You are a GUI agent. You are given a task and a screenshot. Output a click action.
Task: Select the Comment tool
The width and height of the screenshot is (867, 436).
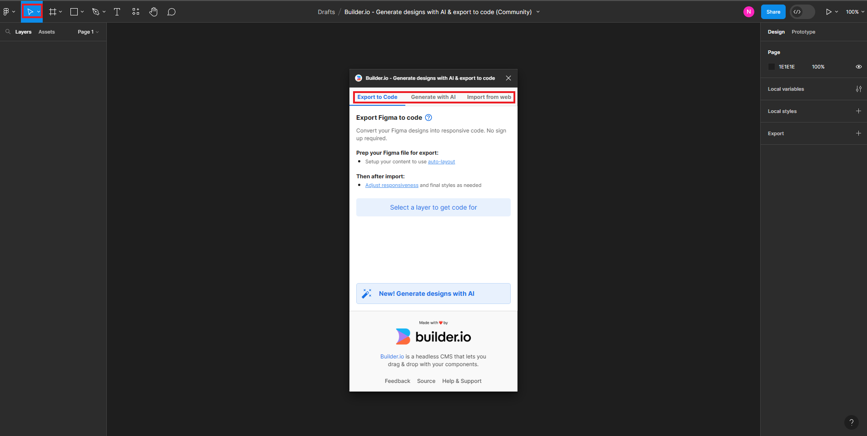click(x=171, y=12)
